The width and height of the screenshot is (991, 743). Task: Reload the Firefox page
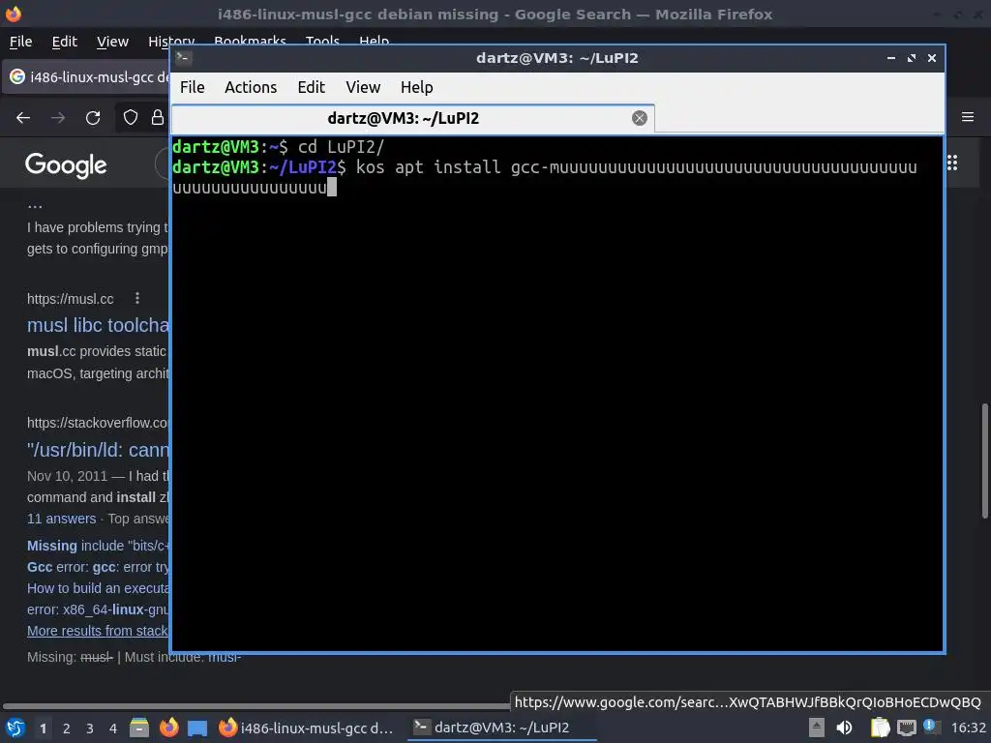93,117
